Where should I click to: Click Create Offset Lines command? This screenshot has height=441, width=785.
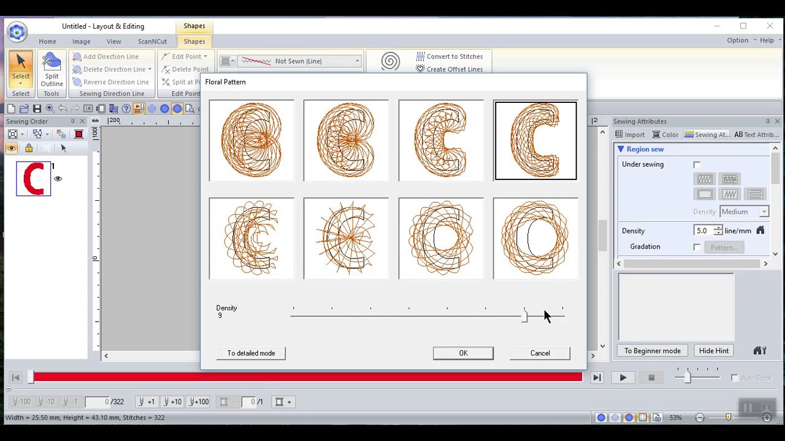click(x=450, y=69)
